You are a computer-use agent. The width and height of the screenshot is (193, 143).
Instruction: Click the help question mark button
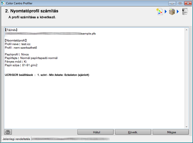8,132
